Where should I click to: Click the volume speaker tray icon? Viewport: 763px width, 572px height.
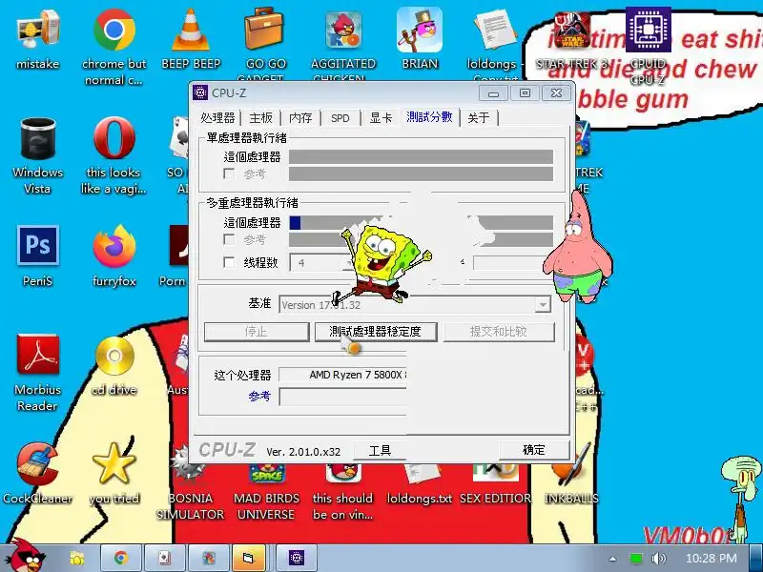click(x=658, y=559)
